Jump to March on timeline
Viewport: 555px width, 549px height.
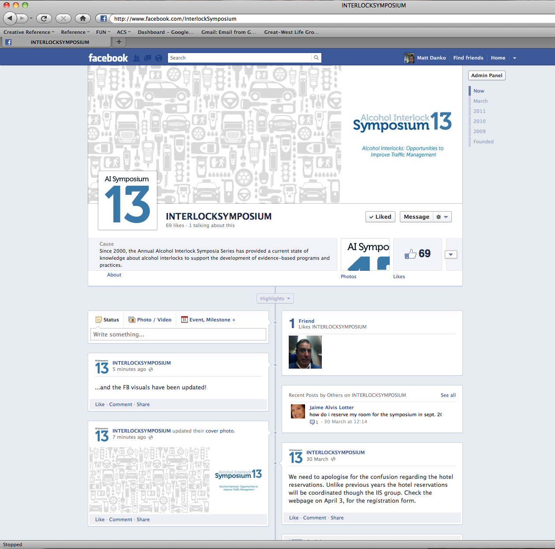pyautogui.click(x=481, y=101)
